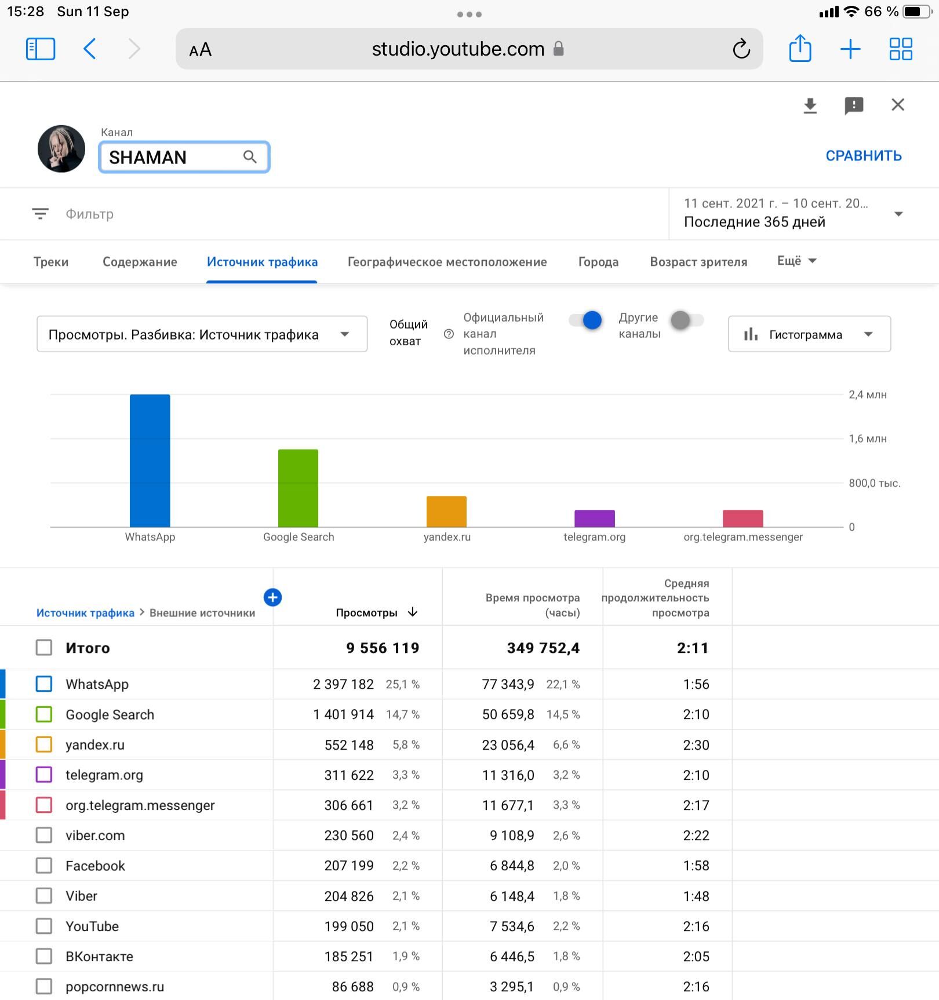This screenshot has height=1000, width=939.
Task: Click the filter lines icon
Action: point(40,214)
